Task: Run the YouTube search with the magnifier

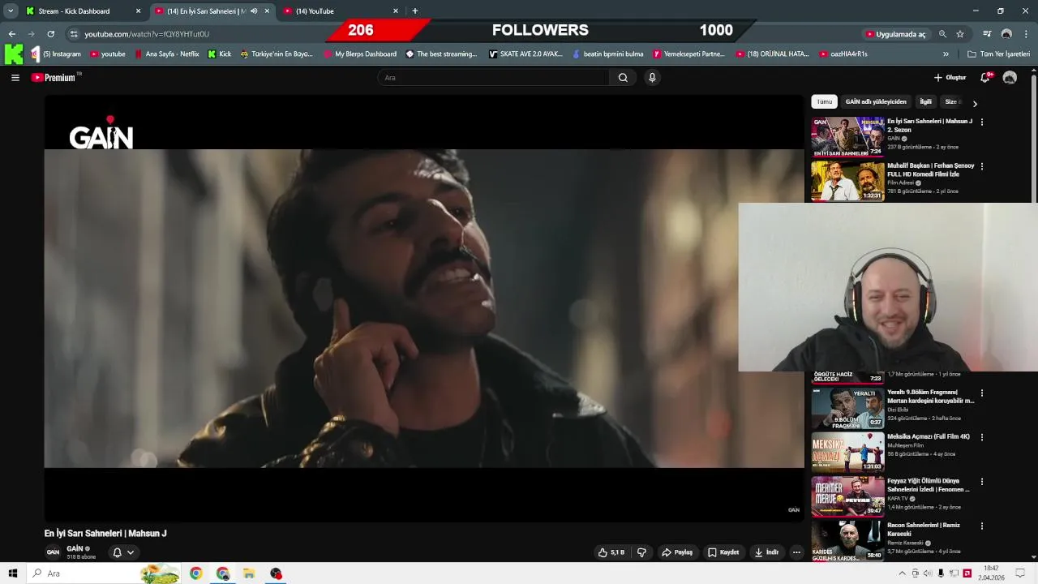Action: pyautogui.click(x=623, y=78)
